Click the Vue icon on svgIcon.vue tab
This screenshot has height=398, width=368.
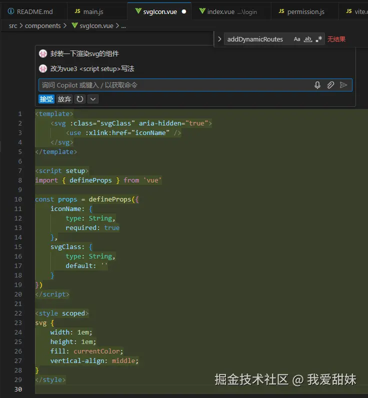tap(138, 11)
